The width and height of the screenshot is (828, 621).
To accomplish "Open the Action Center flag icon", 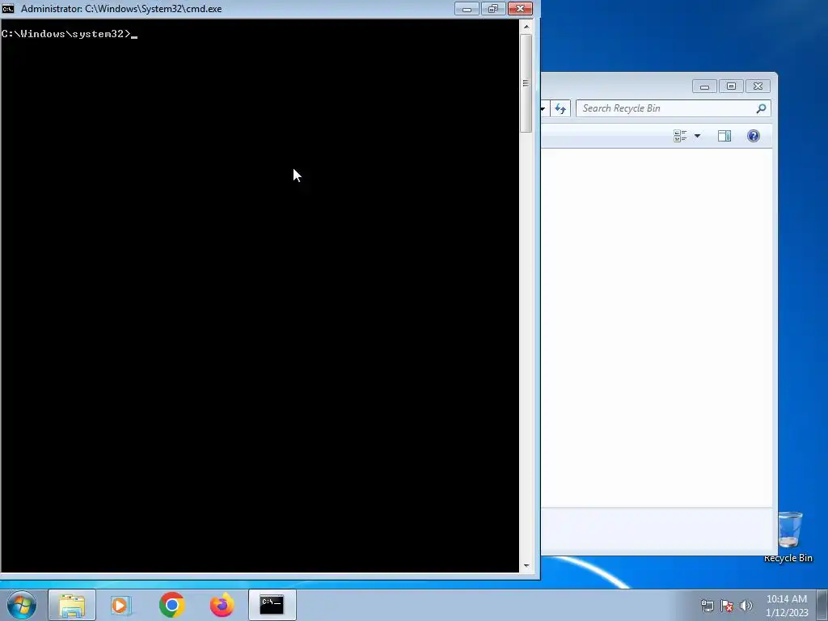I will pos(727,606).
